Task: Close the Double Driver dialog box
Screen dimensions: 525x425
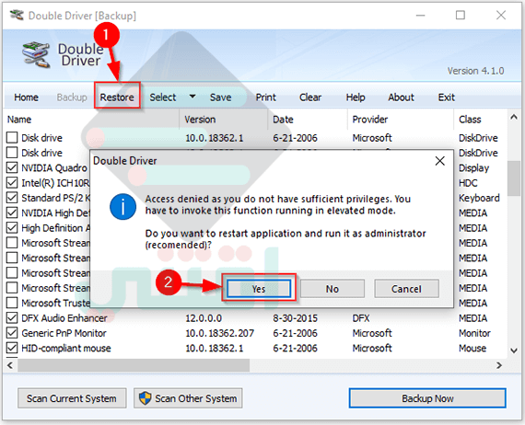Action: 439,161
